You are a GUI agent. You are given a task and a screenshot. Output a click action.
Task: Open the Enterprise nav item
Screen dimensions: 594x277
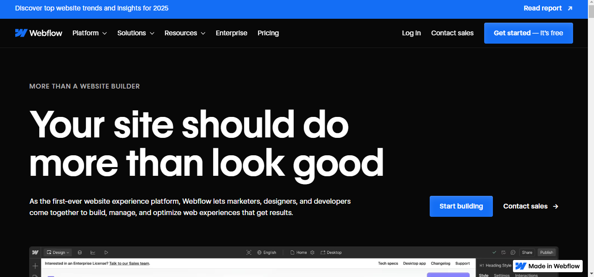pos(231,33)
